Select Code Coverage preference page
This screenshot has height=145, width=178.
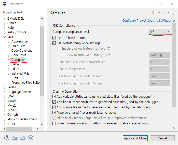(x=22, y=51)
